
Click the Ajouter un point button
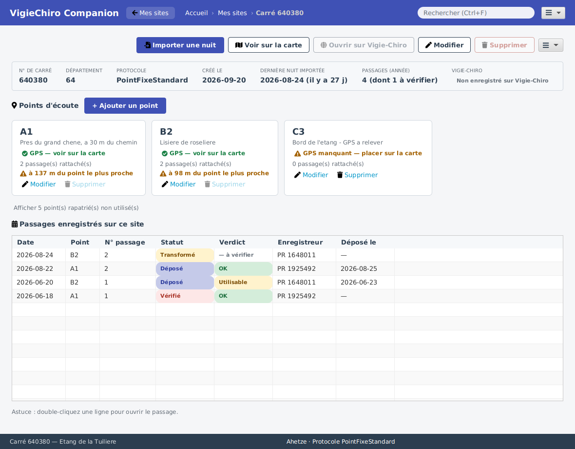(x=125, y=106)
